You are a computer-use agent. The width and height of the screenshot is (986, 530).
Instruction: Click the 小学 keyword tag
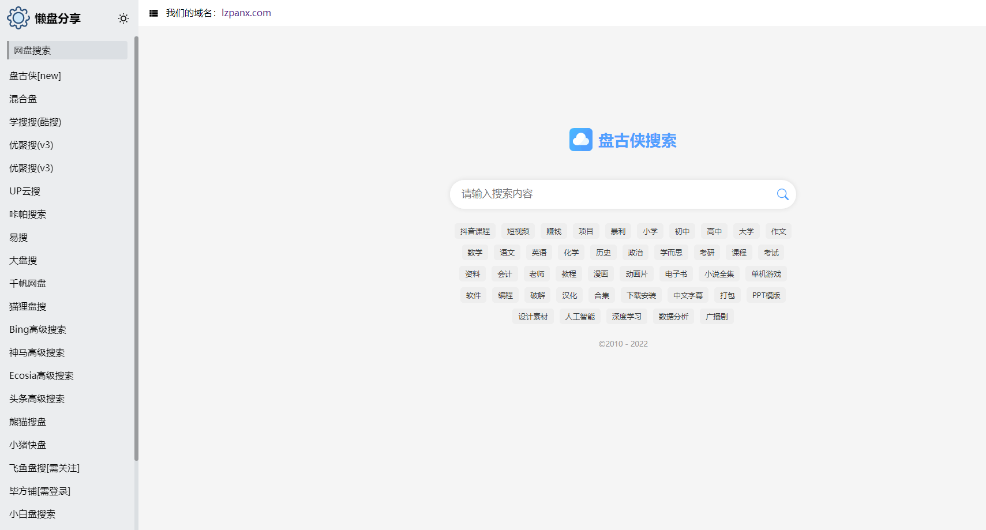650,231
